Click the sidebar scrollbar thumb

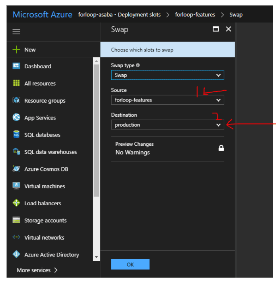(x=96, y=131)
